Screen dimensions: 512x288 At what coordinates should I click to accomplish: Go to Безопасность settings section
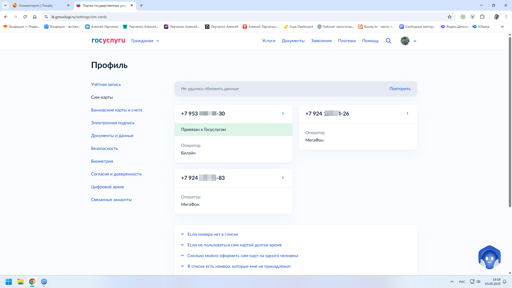(104, 149)
